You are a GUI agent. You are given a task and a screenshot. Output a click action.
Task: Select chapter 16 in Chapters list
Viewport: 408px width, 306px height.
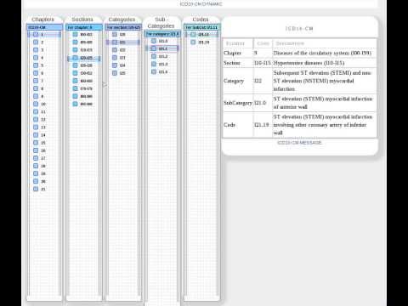43,150
